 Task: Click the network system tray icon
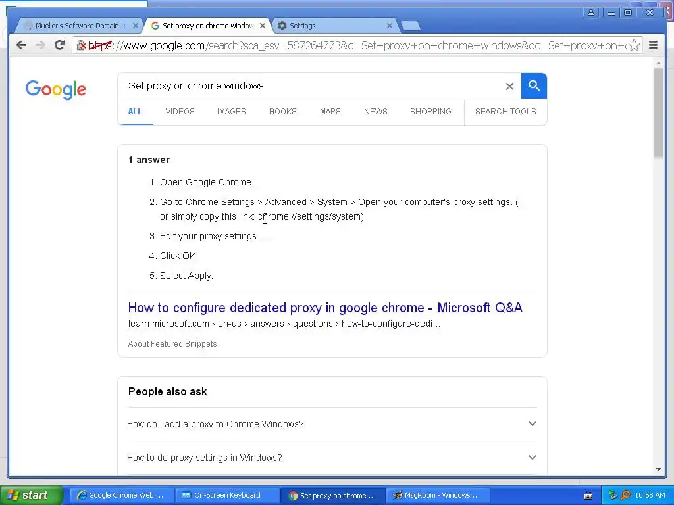tap(613, 495)
